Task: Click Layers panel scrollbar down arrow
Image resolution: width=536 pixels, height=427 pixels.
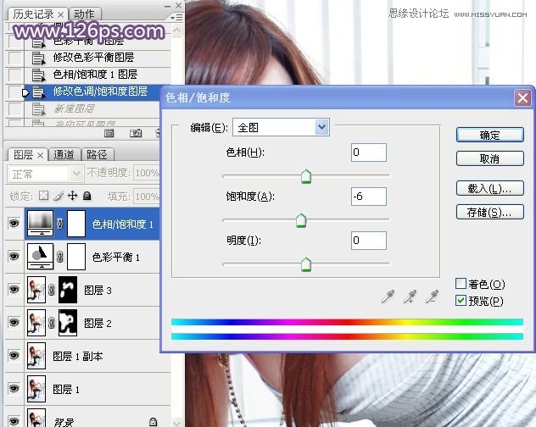Action: [177, 422]
